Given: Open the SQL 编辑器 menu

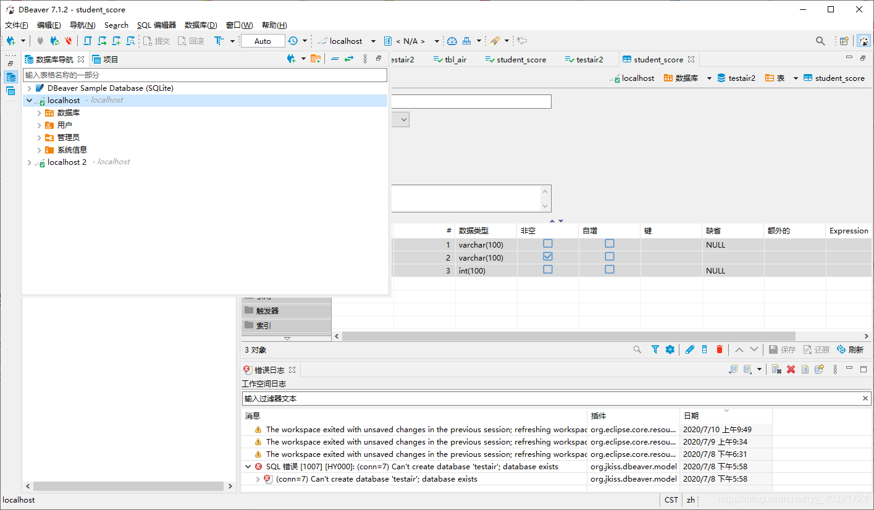Looking at the screenshot, I should point(156,25).
